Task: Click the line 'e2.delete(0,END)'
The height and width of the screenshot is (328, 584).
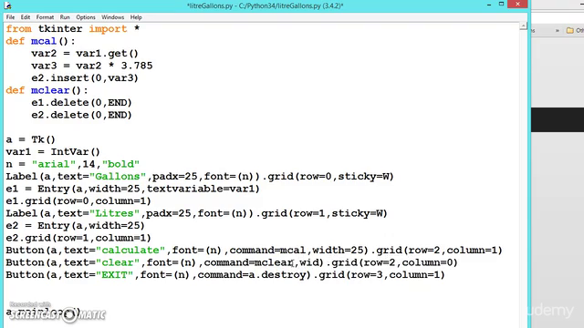Action: 81,115
